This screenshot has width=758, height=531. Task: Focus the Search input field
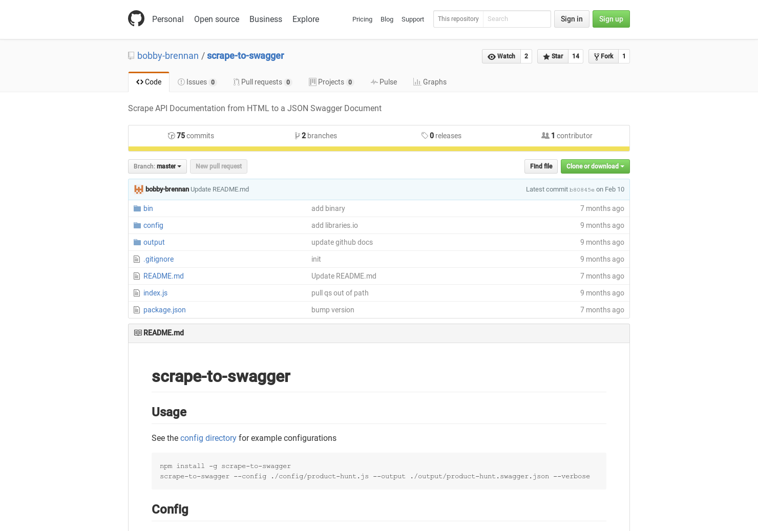pos(517,19)
